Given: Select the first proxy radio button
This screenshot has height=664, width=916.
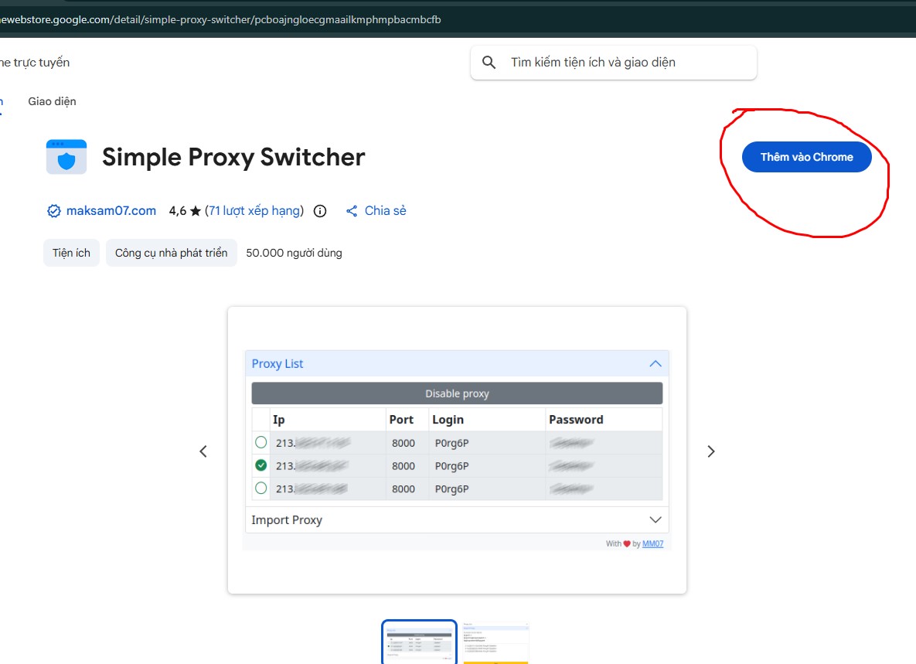Looking at the screenshot, I should [261, 442].
